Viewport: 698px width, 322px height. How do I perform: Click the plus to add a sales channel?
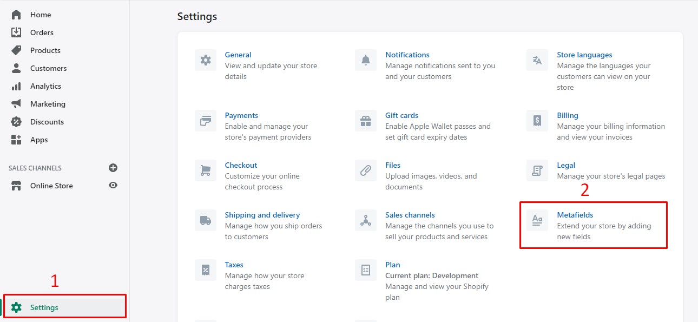tap(113, 168)
